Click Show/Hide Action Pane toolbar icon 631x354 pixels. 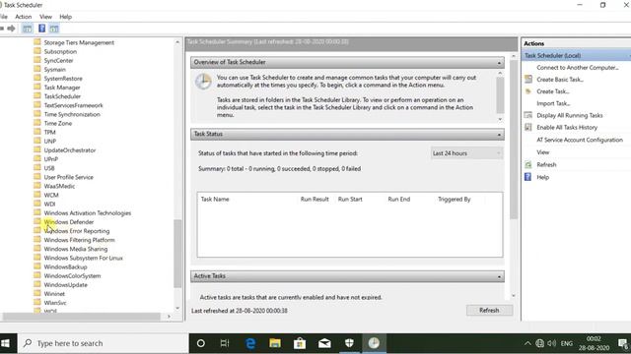pyautogui.click(x=54, y=29)
